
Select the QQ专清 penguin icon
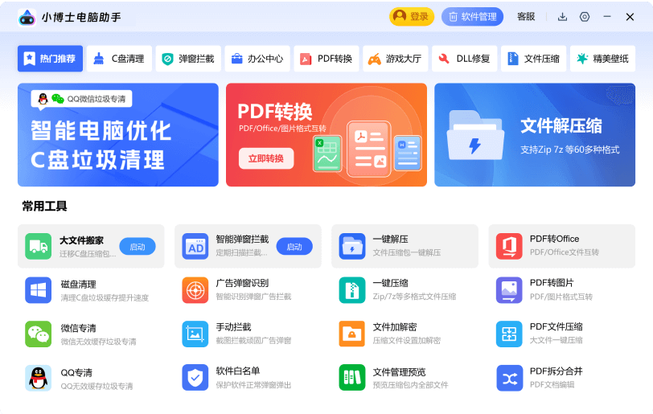38,378
